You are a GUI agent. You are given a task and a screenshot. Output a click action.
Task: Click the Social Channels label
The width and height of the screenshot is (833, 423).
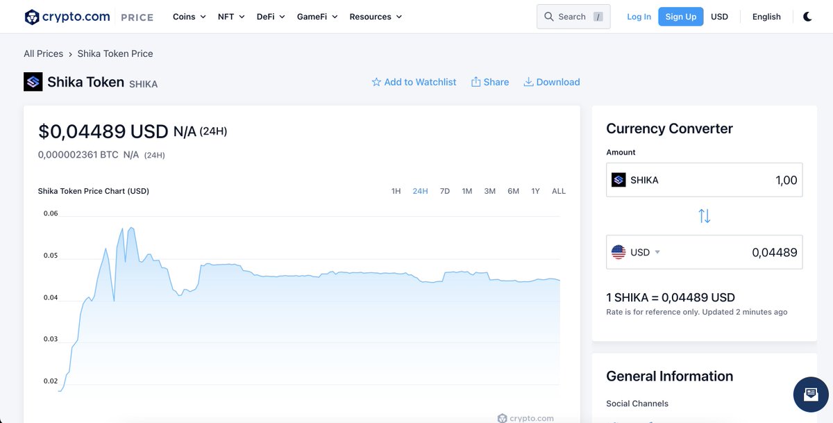(x=637, y=404)
